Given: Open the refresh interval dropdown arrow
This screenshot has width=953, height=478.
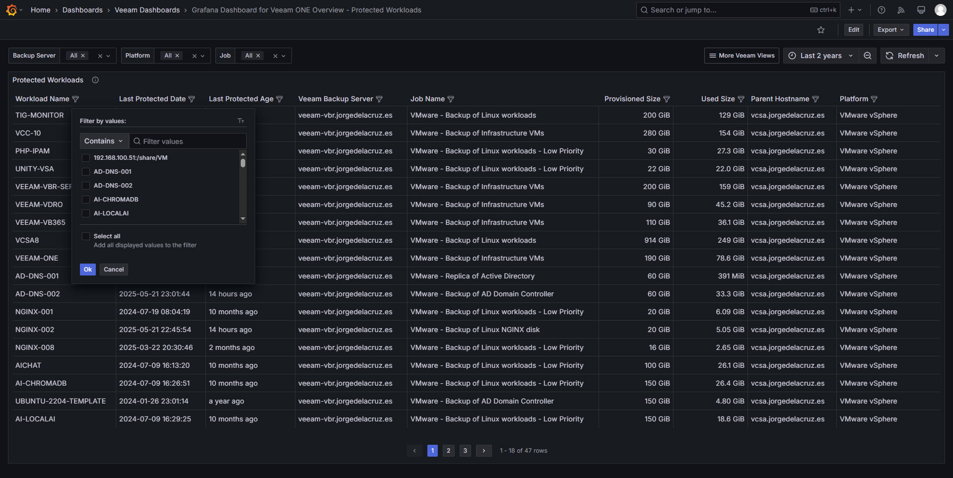Looking at the screenshot, I should pos(937,56).
